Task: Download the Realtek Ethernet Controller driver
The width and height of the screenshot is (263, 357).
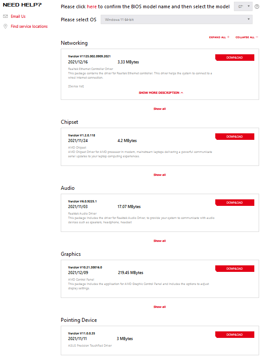Action: pos(234,58)
